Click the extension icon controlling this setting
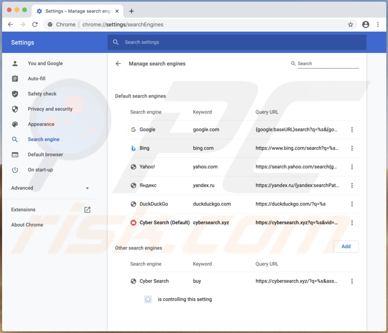 (x=148, y=299)
